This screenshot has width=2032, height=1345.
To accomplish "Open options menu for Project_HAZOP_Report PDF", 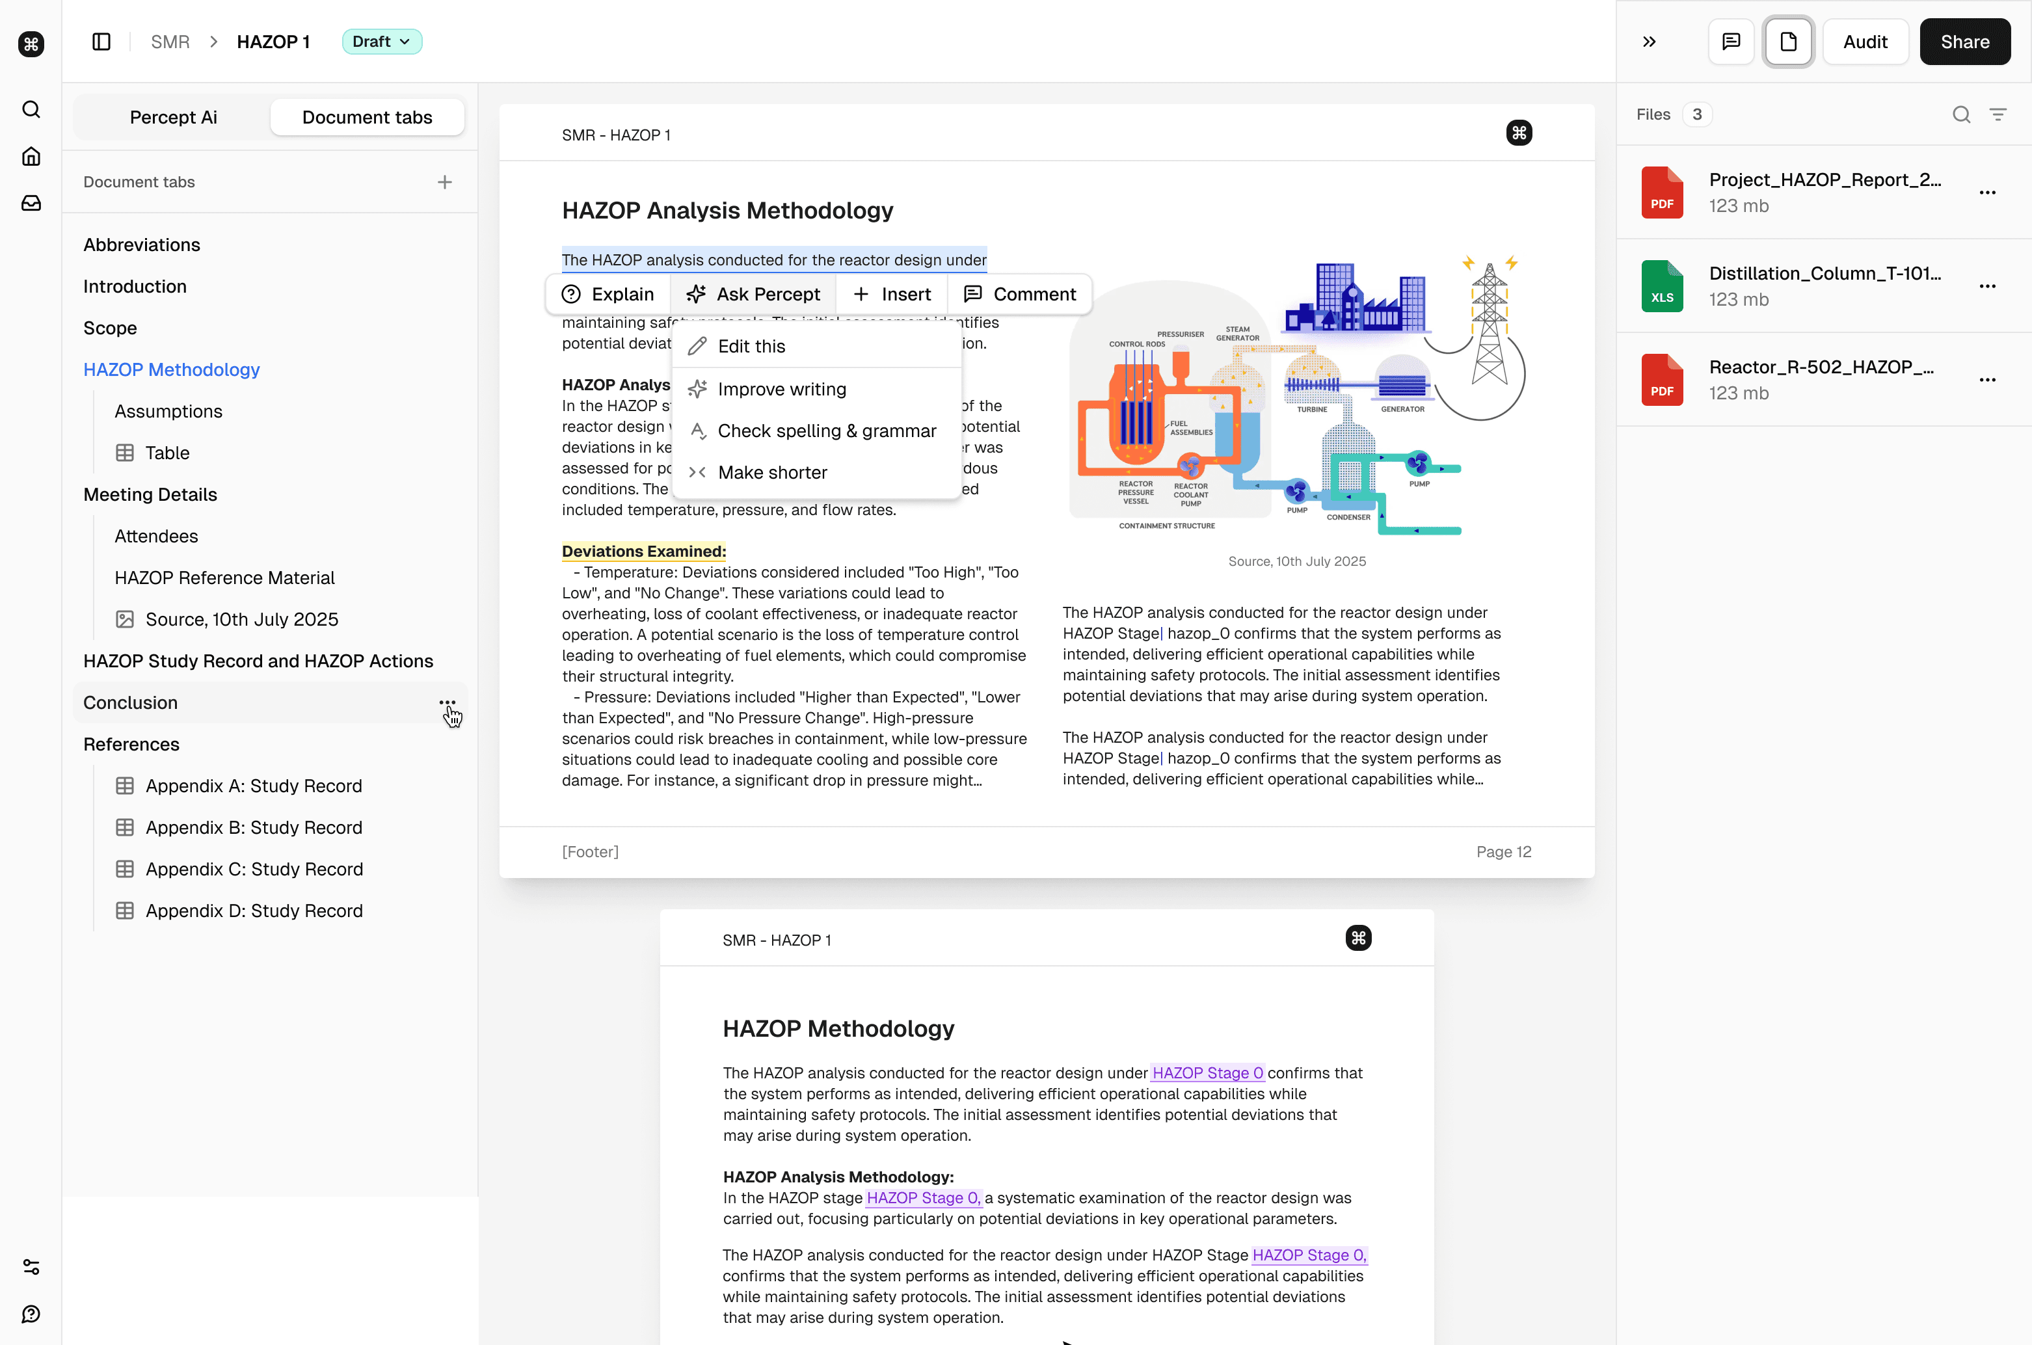I will (x=1989, y=192).
